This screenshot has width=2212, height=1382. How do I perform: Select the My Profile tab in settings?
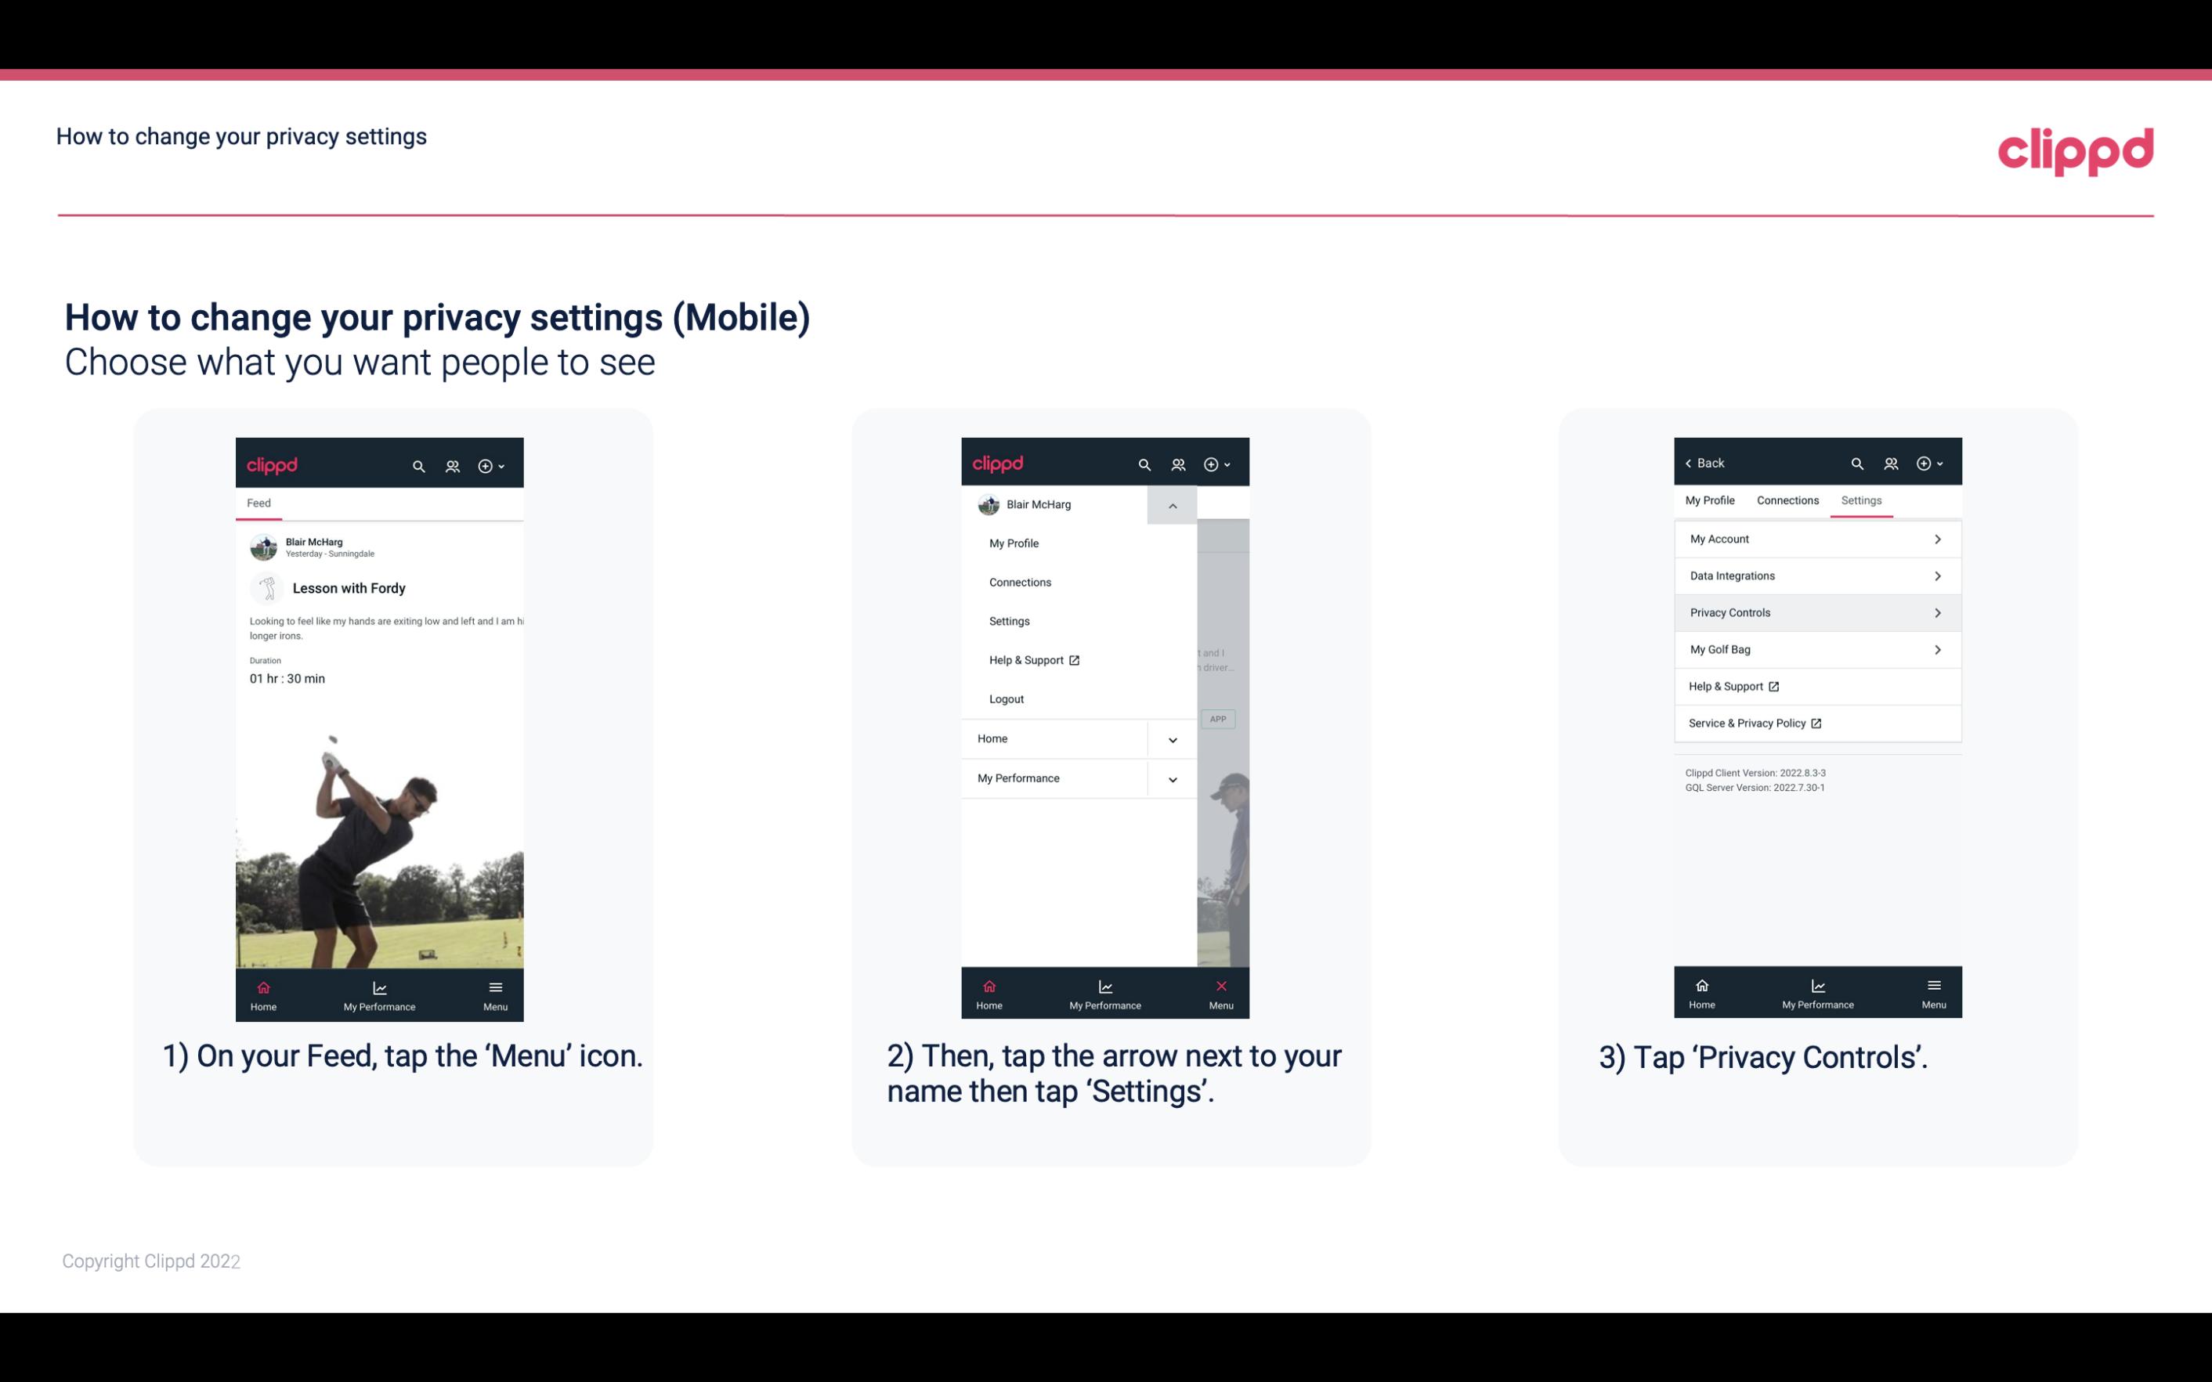pyautogui.click(x=1711, y=500)
